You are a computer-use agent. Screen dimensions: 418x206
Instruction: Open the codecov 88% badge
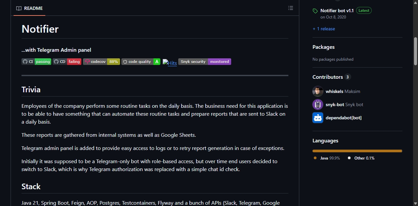pos(102,62)
